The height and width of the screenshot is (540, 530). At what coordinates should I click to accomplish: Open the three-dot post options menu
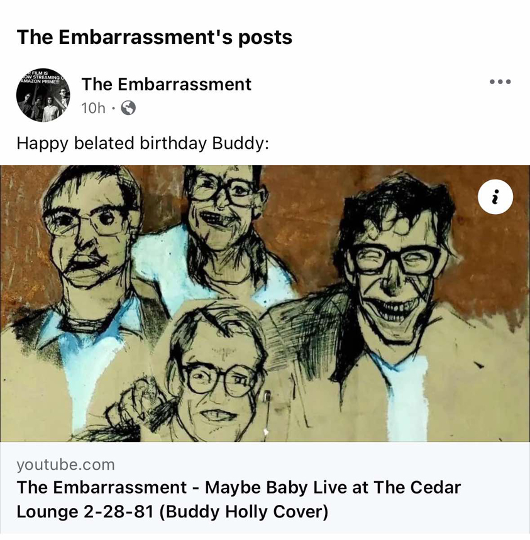pos(500,82)
